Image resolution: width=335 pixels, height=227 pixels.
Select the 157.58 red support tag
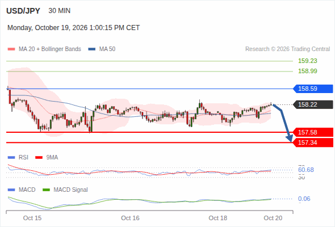pyautogui.click(x=313, y=132)
